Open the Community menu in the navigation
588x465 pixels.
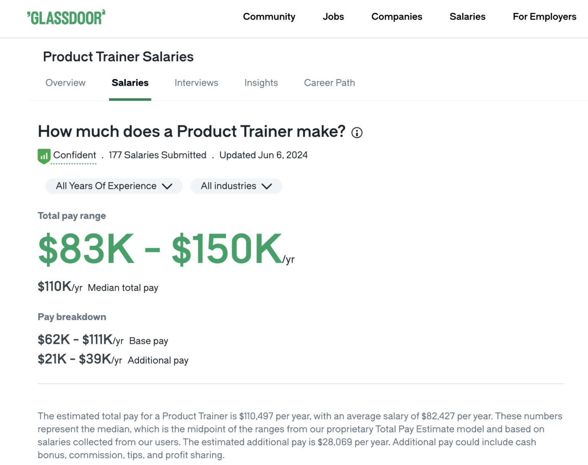click(269, 17)
